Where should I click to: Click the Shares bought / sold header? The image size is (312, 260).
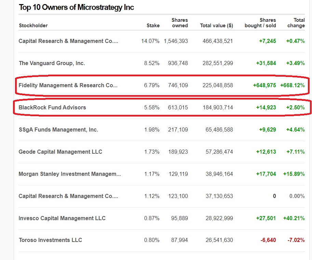[260, 23]
